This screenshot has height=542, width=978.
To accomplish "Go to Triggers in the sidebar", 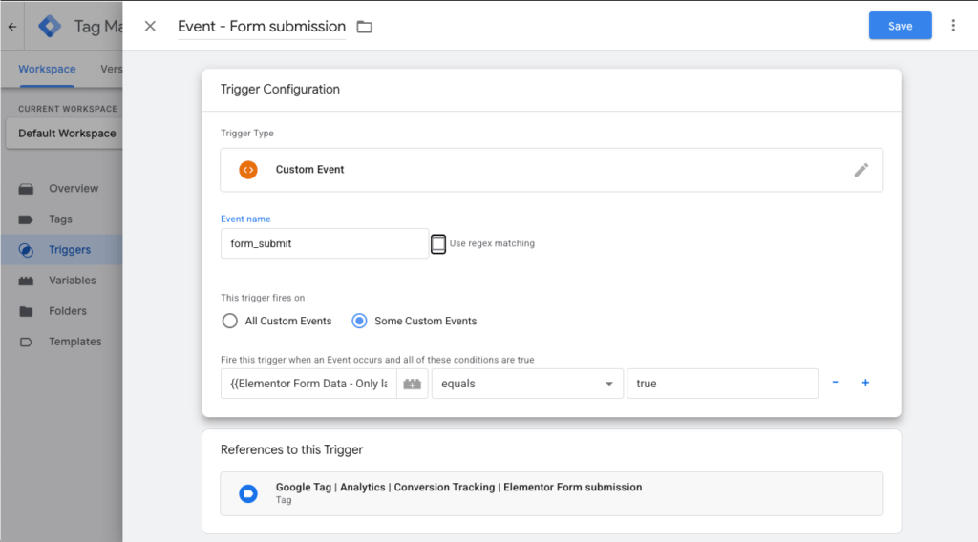I will pyautogui.click(x=70, y=250).
